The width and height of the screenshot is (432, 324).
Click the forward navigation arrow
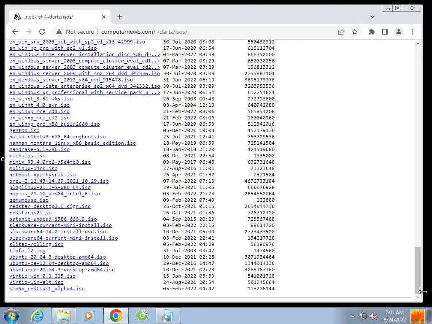click(29, 32)
